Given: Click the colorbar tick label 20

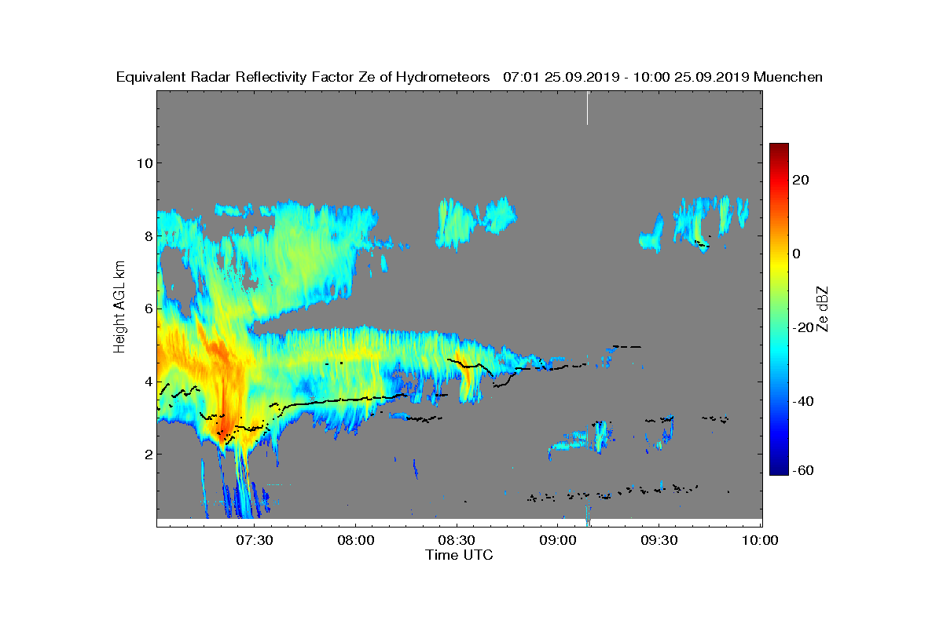Looking at the screenshot, I should pos(801,180).
